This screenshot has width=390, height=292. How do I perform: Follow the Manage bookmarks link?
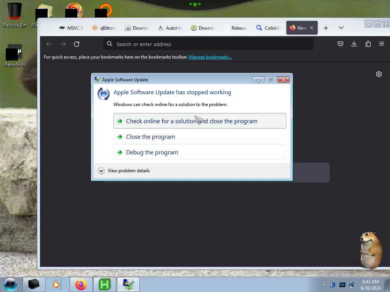click(210, 57)
